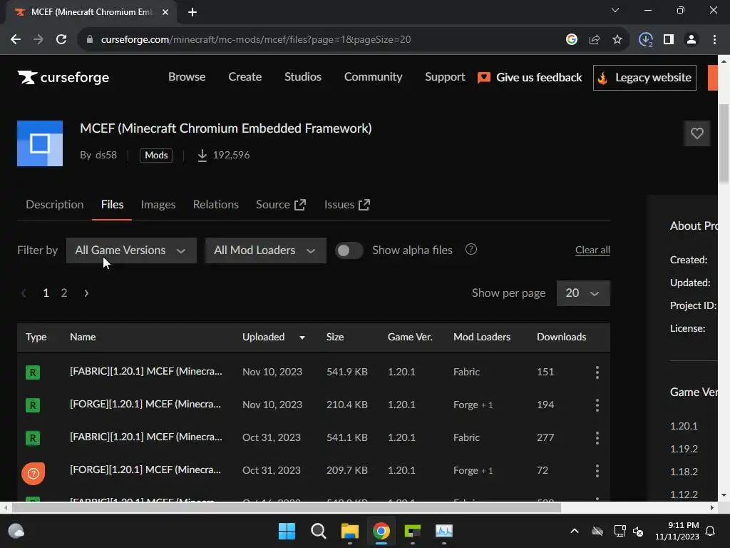The height and width of the screenshot is (548, 730).
Task: Switch to Legacy website
Action: (x=644, y=77)
